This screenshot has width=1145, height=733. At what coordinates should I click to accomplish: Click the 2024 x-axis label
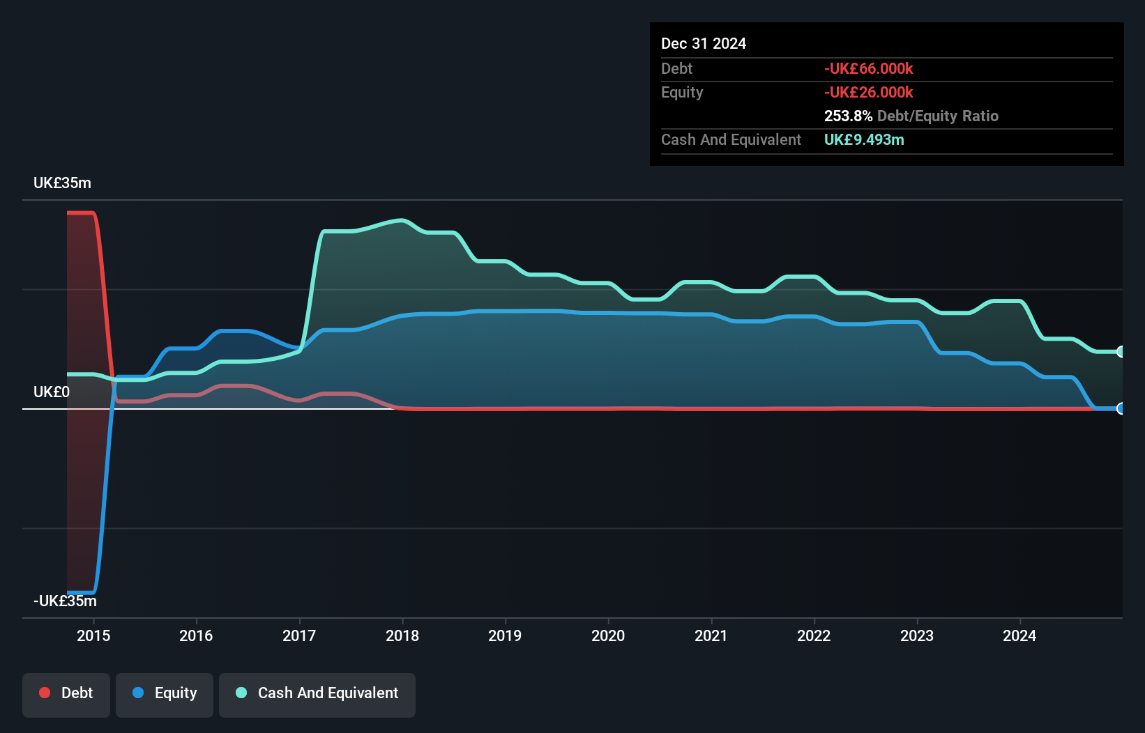click(1019, 635)
